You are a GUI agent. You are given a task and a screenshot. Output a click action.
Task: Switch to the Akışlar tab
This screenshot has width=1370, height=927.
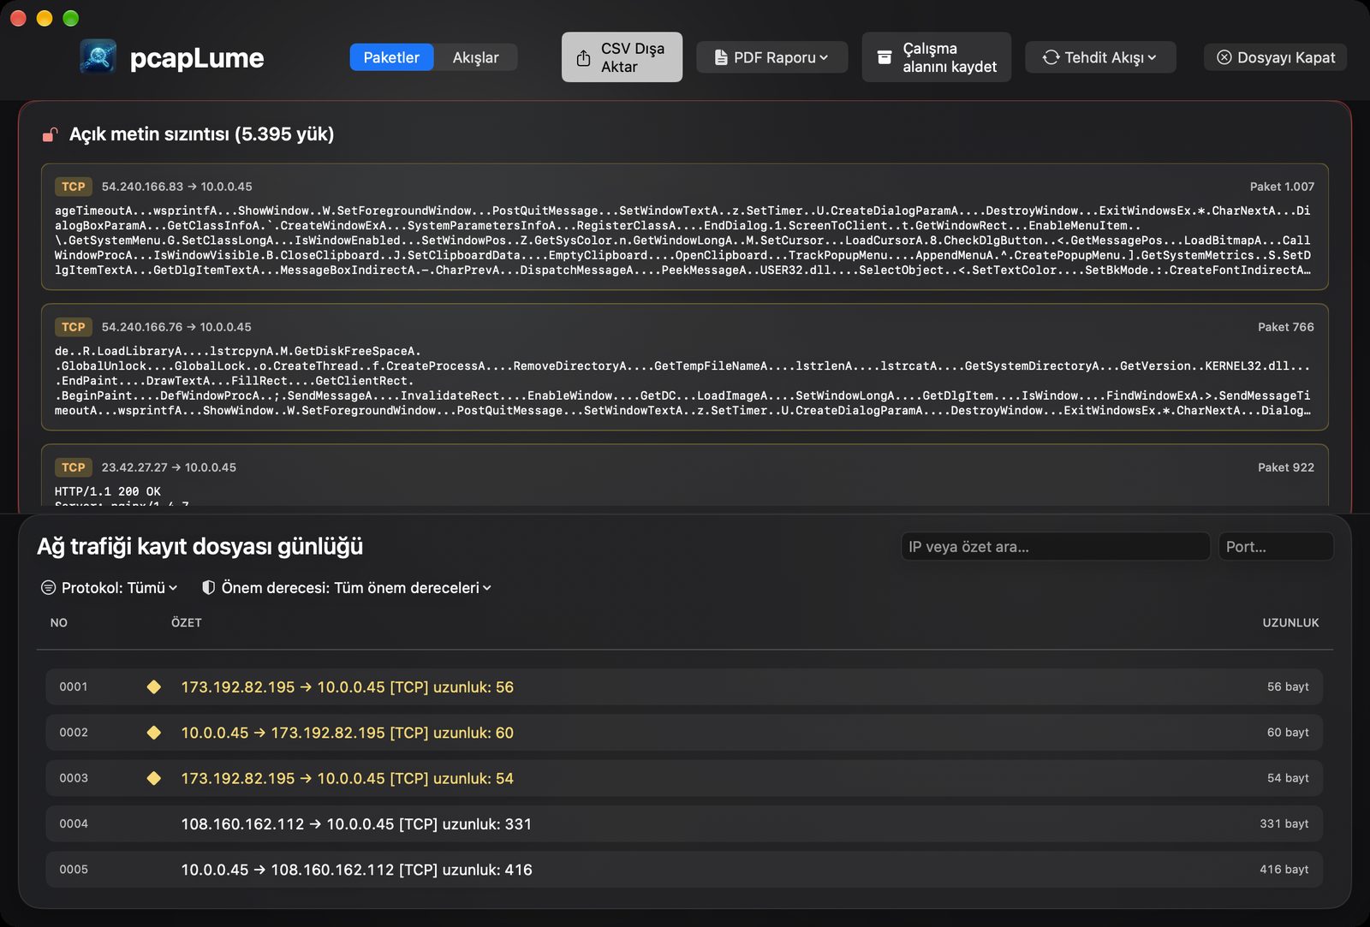[475, 57]
